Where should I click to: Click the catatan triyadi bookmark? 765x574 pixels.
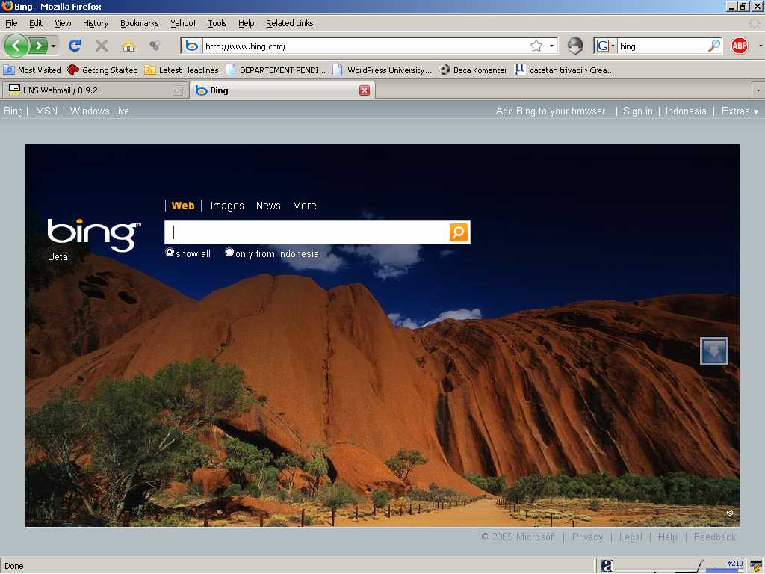point(565,70)
